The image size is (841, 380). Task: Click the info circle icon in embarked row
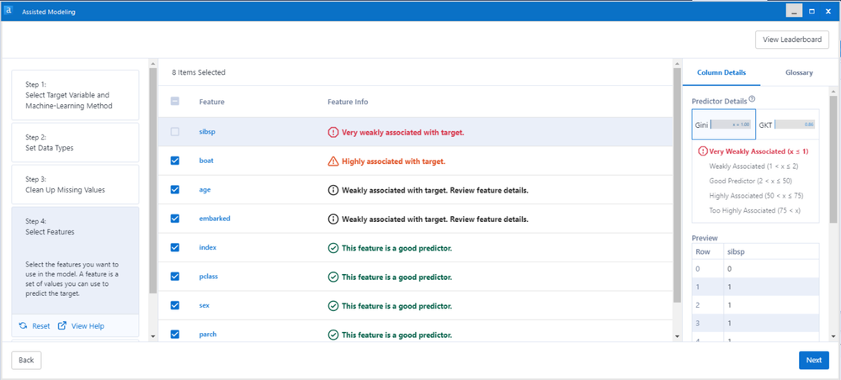[333, 219]
